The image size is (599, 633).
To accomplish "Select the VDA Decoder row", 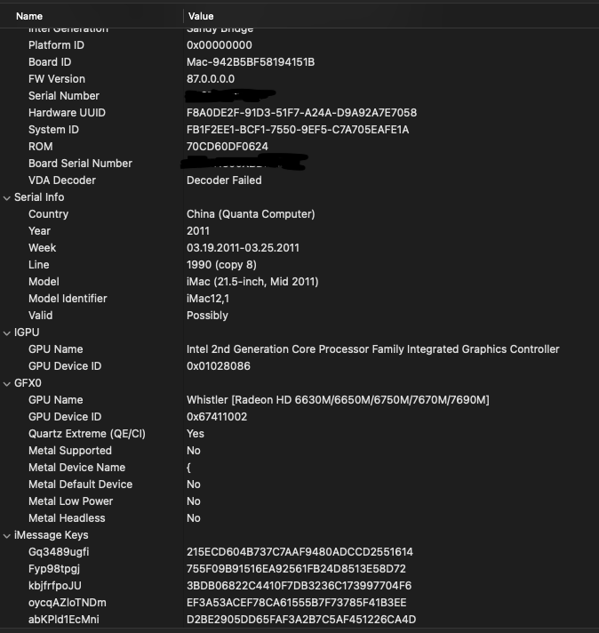I will pyautogui.click(x=62, y=180).
